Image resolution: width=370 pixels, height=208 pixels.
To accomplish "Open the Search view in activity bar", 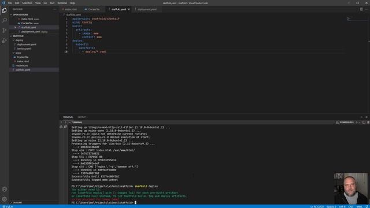I will click(5, 20).
